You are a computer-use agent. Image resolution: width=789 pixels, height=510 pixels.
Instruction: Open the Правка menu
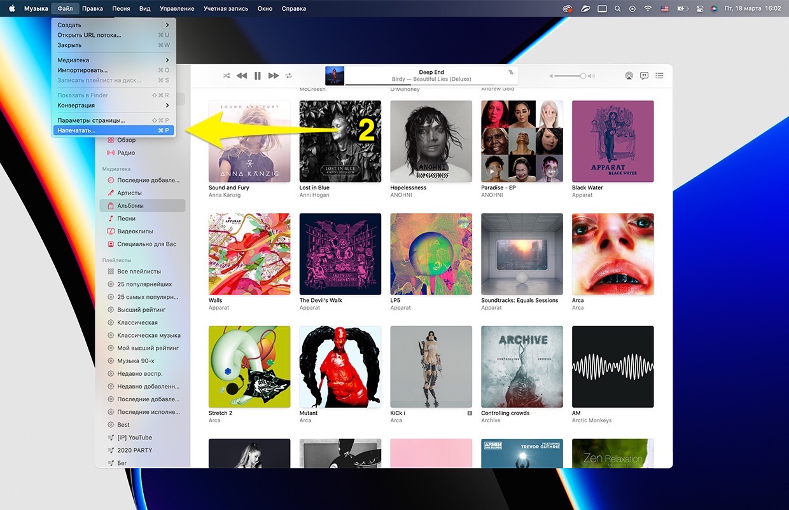point(92,8)
